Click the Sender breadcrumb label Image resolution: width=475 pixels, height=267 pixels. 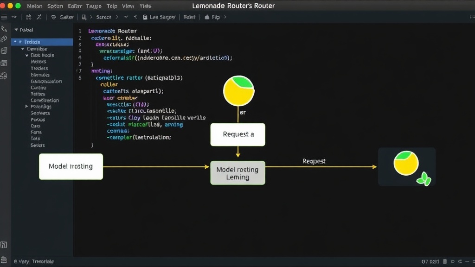[x=103, y=17]
